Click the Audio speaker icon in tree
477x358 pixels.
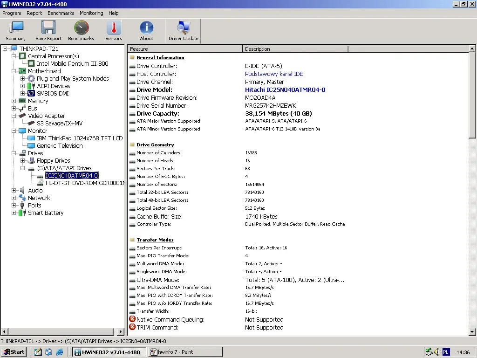pos(22,190)
